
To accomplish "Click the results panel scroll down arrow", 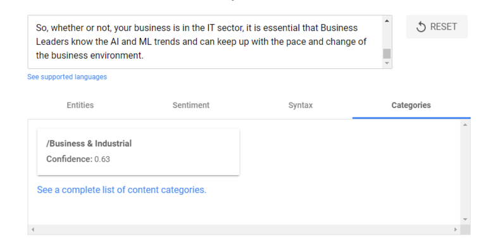I will pos(465,219).
